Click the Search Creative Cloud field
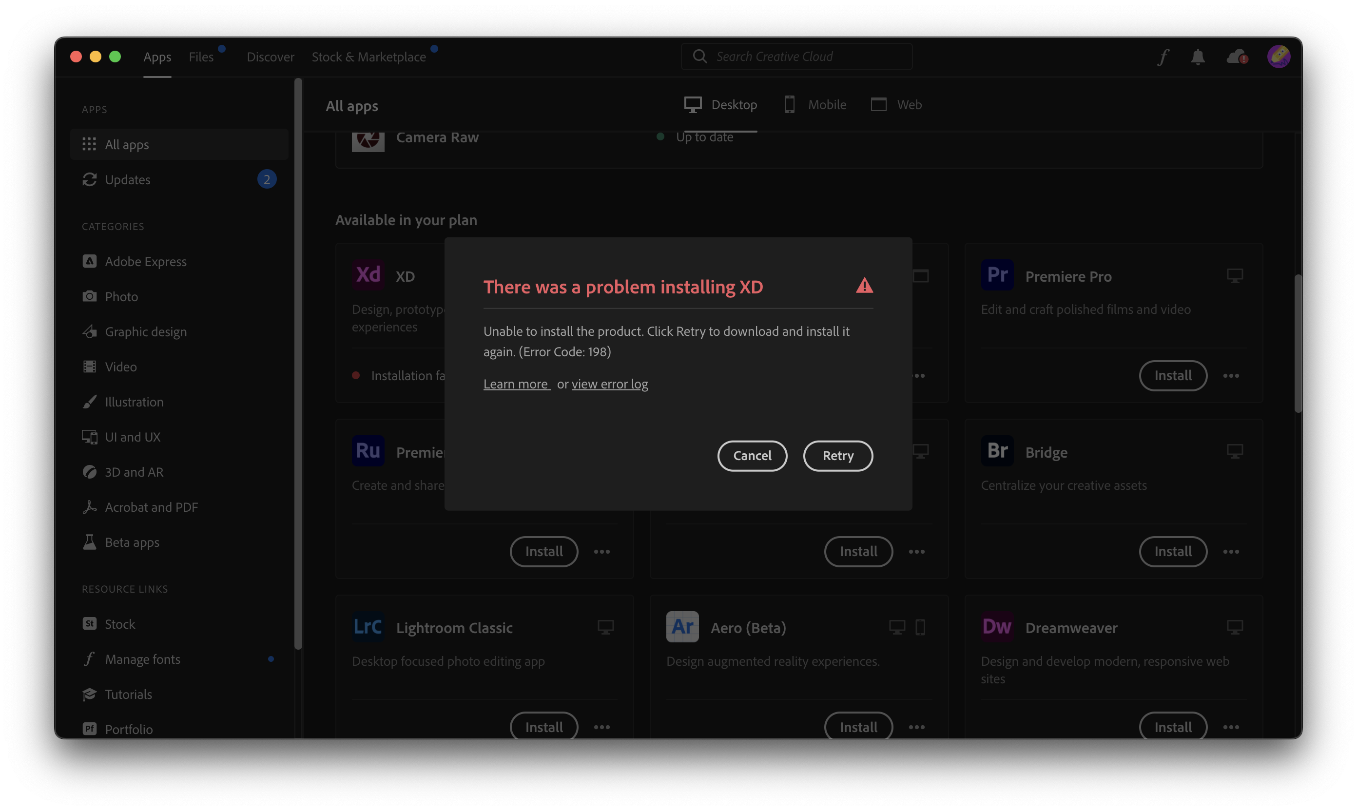This screenshot has height=811, width=1357. 796,56
